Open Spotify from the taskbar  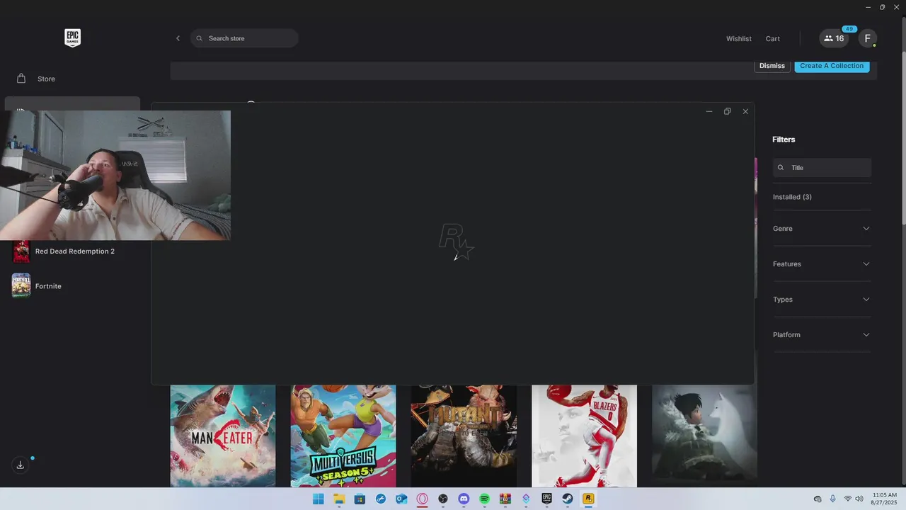click(x=484, y=499)
